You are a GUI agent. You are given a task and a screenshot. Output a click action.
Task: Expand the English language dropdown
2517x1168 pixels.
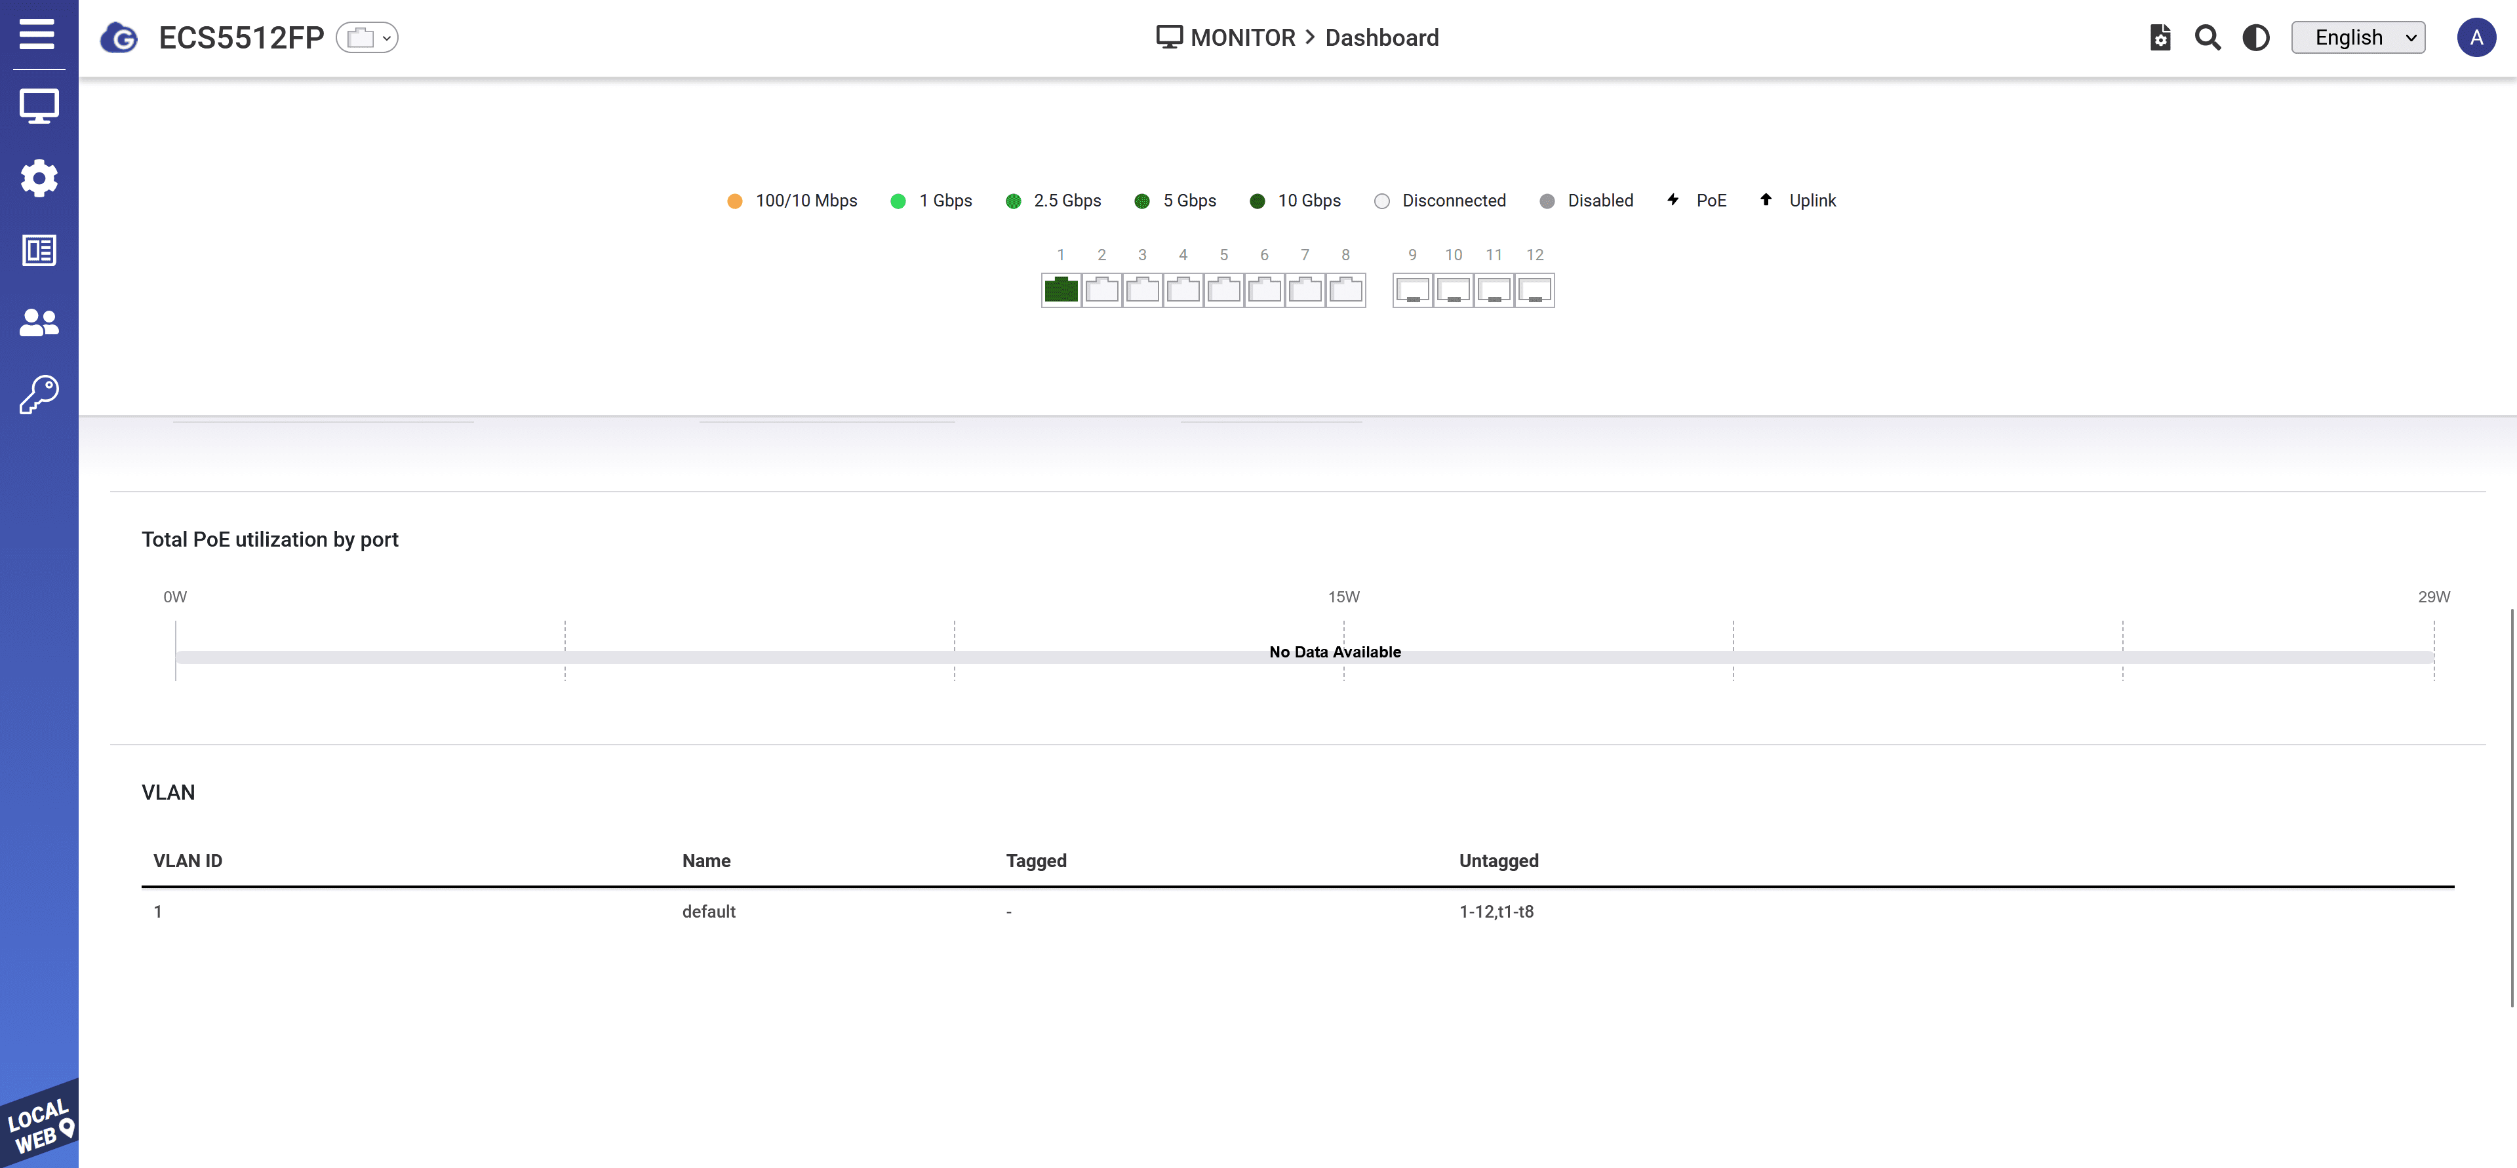(x=2357, y=38)
